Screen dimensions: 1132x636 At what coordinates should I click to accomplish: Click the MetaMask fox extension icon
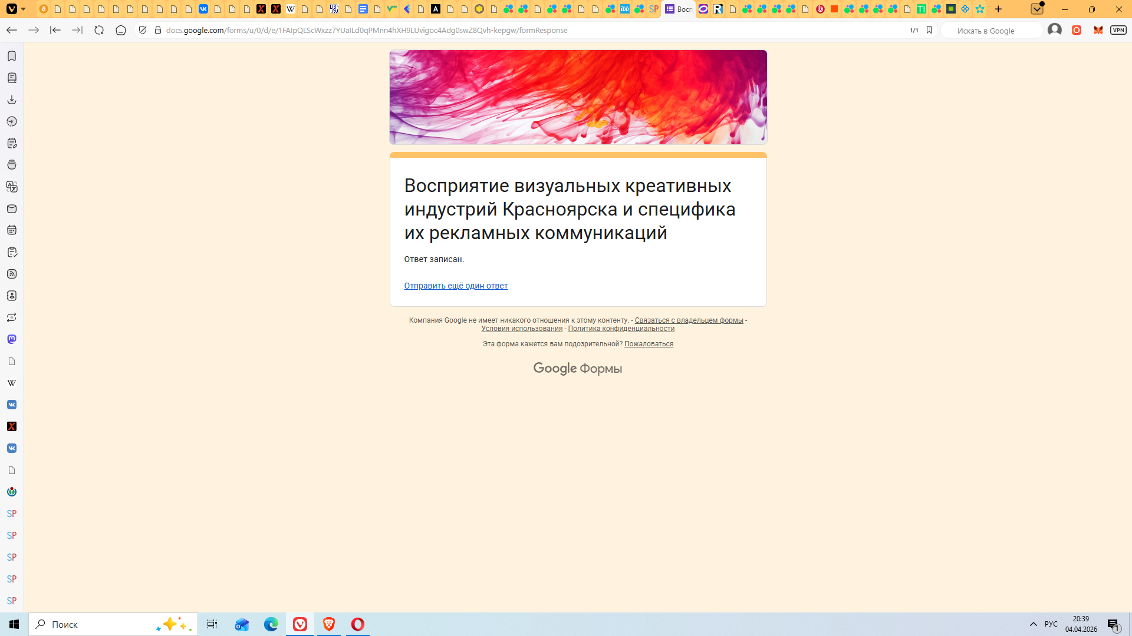click(1098, 30)
